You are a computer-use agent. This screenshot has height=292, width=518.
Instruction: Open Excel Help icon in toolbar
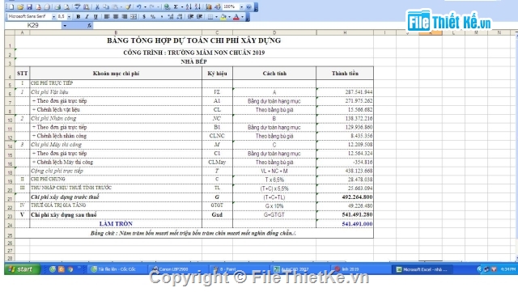(248, 7)
